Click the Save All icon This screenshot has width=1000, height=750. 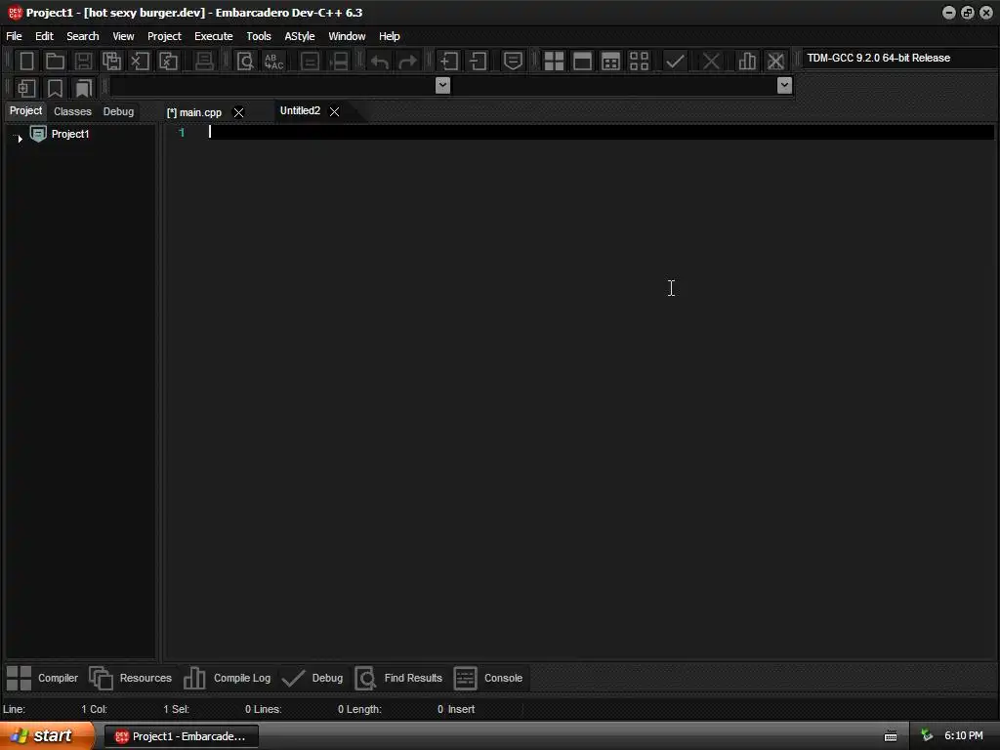coord(111,62)
